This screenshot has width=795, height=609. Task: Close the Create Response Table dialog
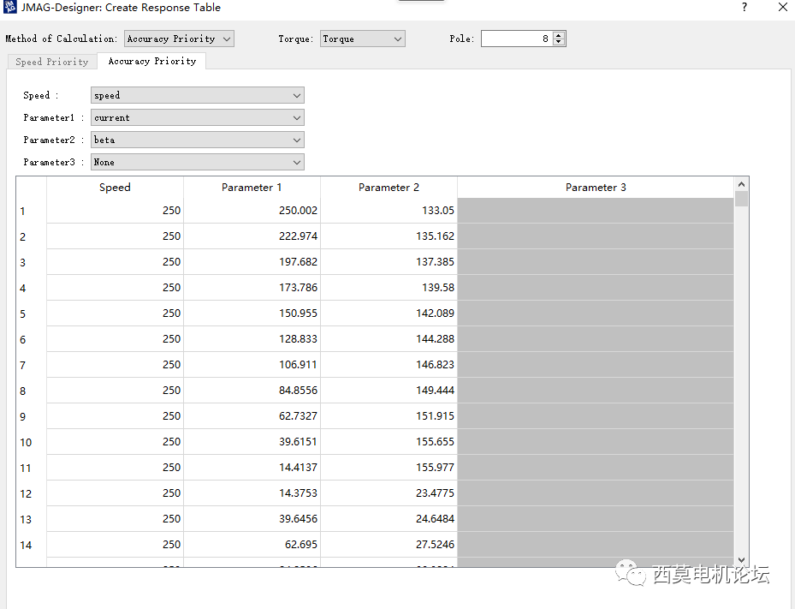782,7
